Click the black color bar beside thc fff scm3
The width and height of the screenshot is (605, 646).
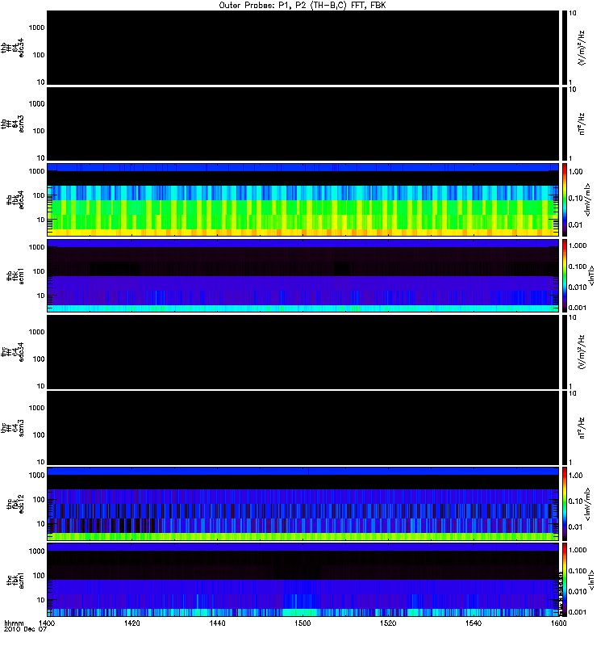(x=565, y=428)
